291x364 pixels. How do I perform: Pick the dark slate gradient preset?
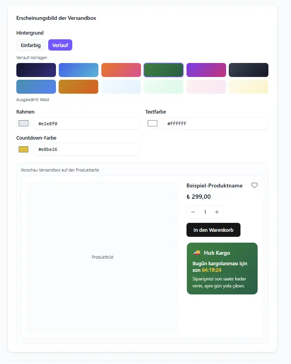tap(249, 70)
